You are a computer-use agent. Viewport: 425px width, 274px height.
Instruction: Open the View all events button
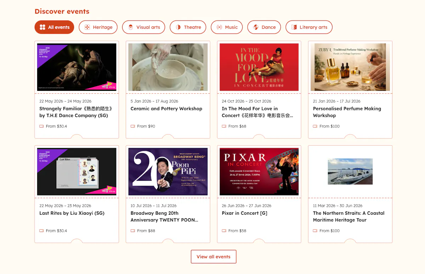214,257
